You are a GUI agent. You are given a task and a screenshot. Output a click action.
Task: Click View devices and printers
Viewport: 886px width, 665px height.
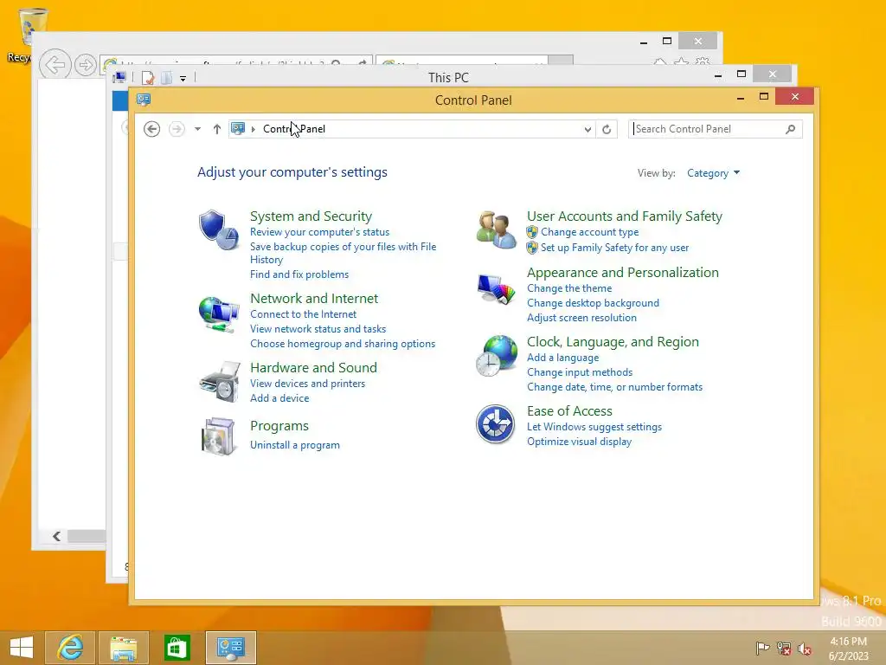coord(307,384)
